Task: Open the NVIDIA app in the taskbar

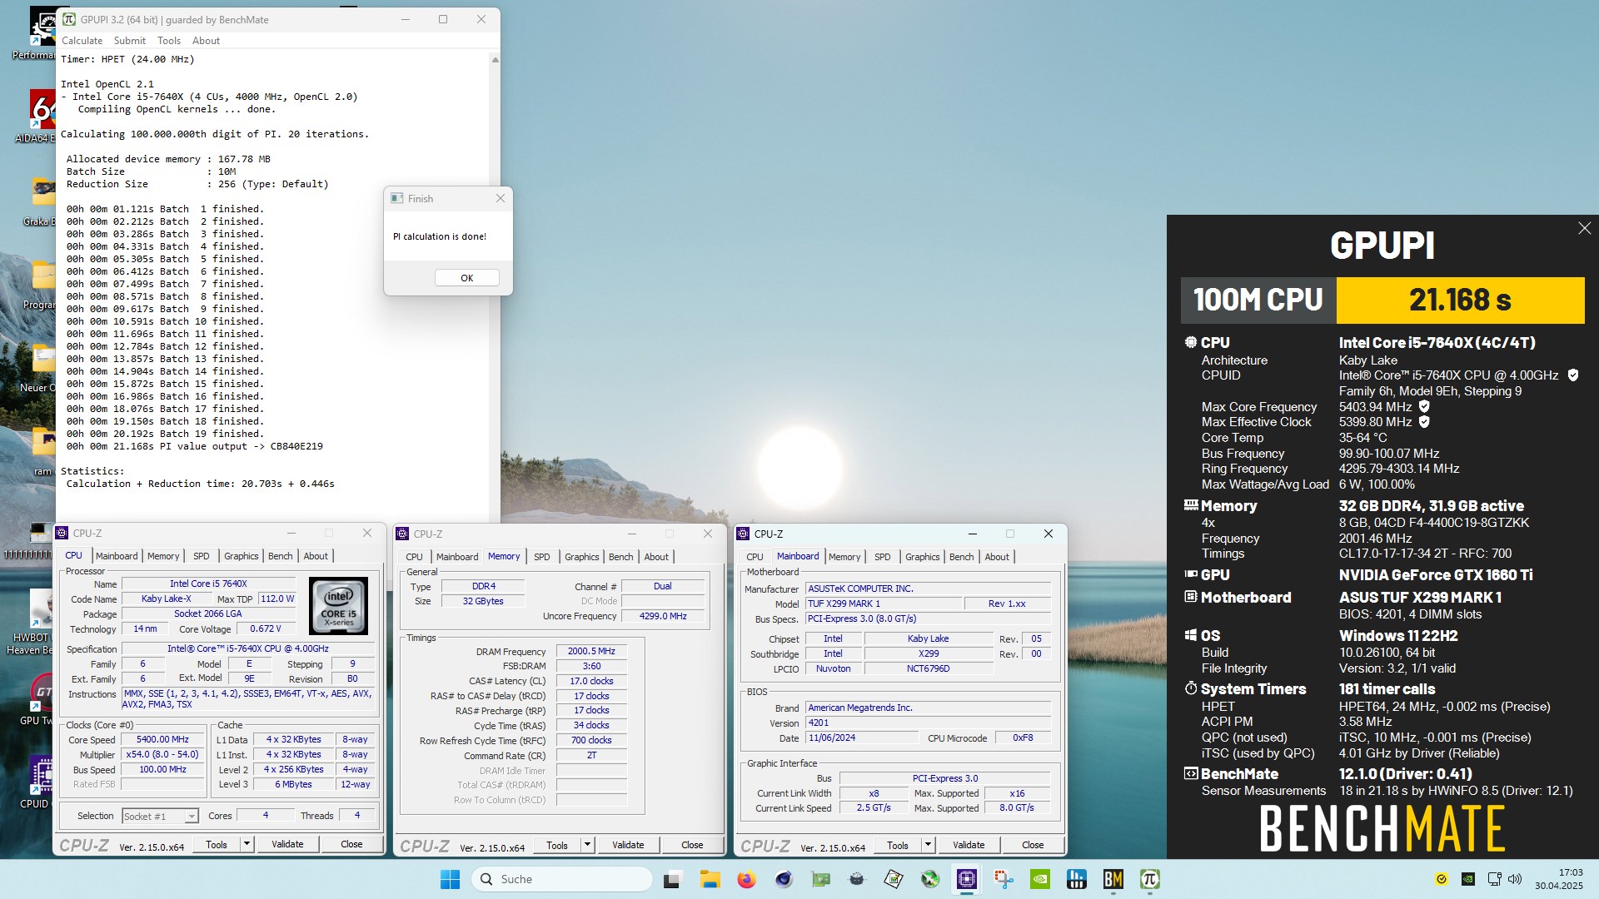Action: pyautogui.click(x=1040, y=879)
